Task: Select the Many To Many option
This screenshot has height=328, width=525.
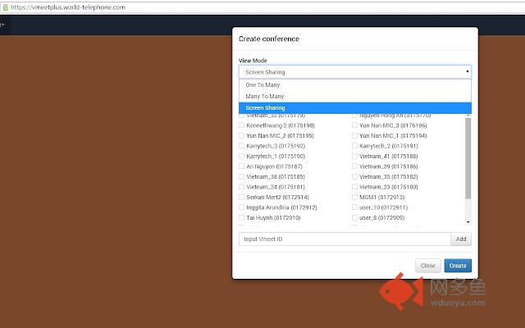Action: click(355, 97)
